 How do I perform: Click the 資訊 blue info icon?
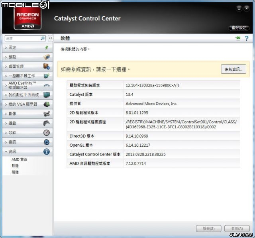(x=47, y=151)
